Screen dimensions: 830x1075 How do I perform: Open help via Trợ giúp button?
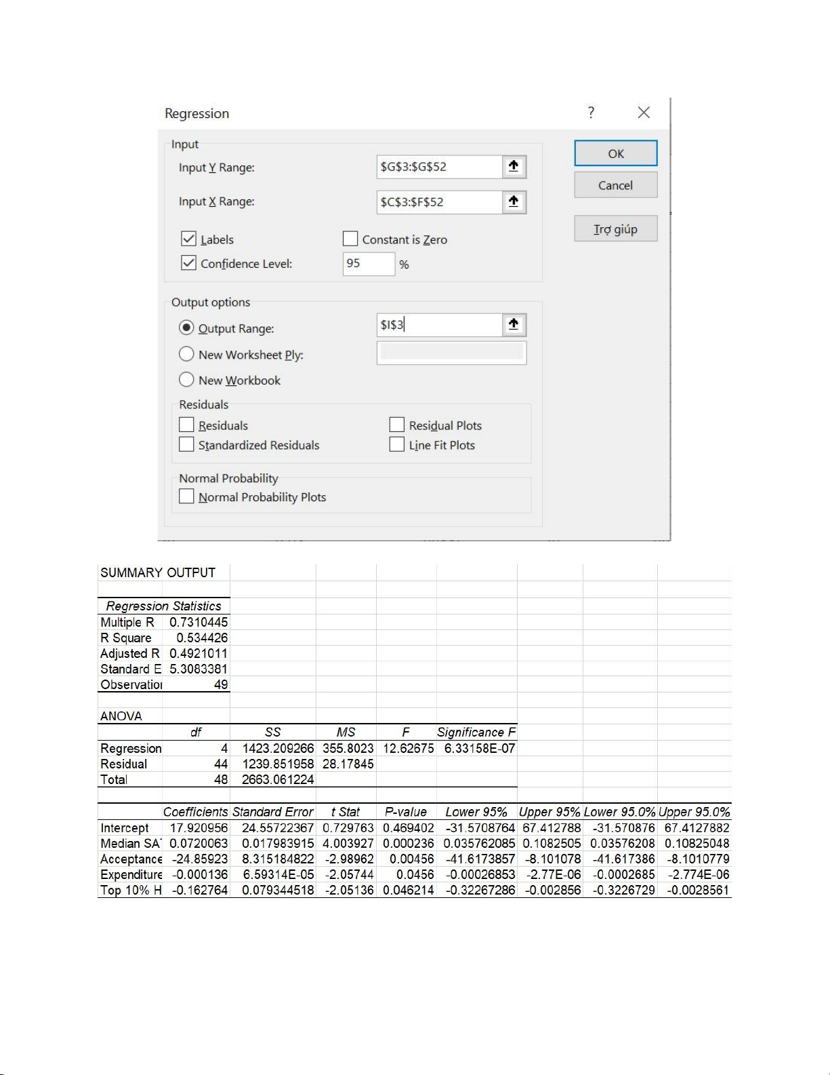616,229
